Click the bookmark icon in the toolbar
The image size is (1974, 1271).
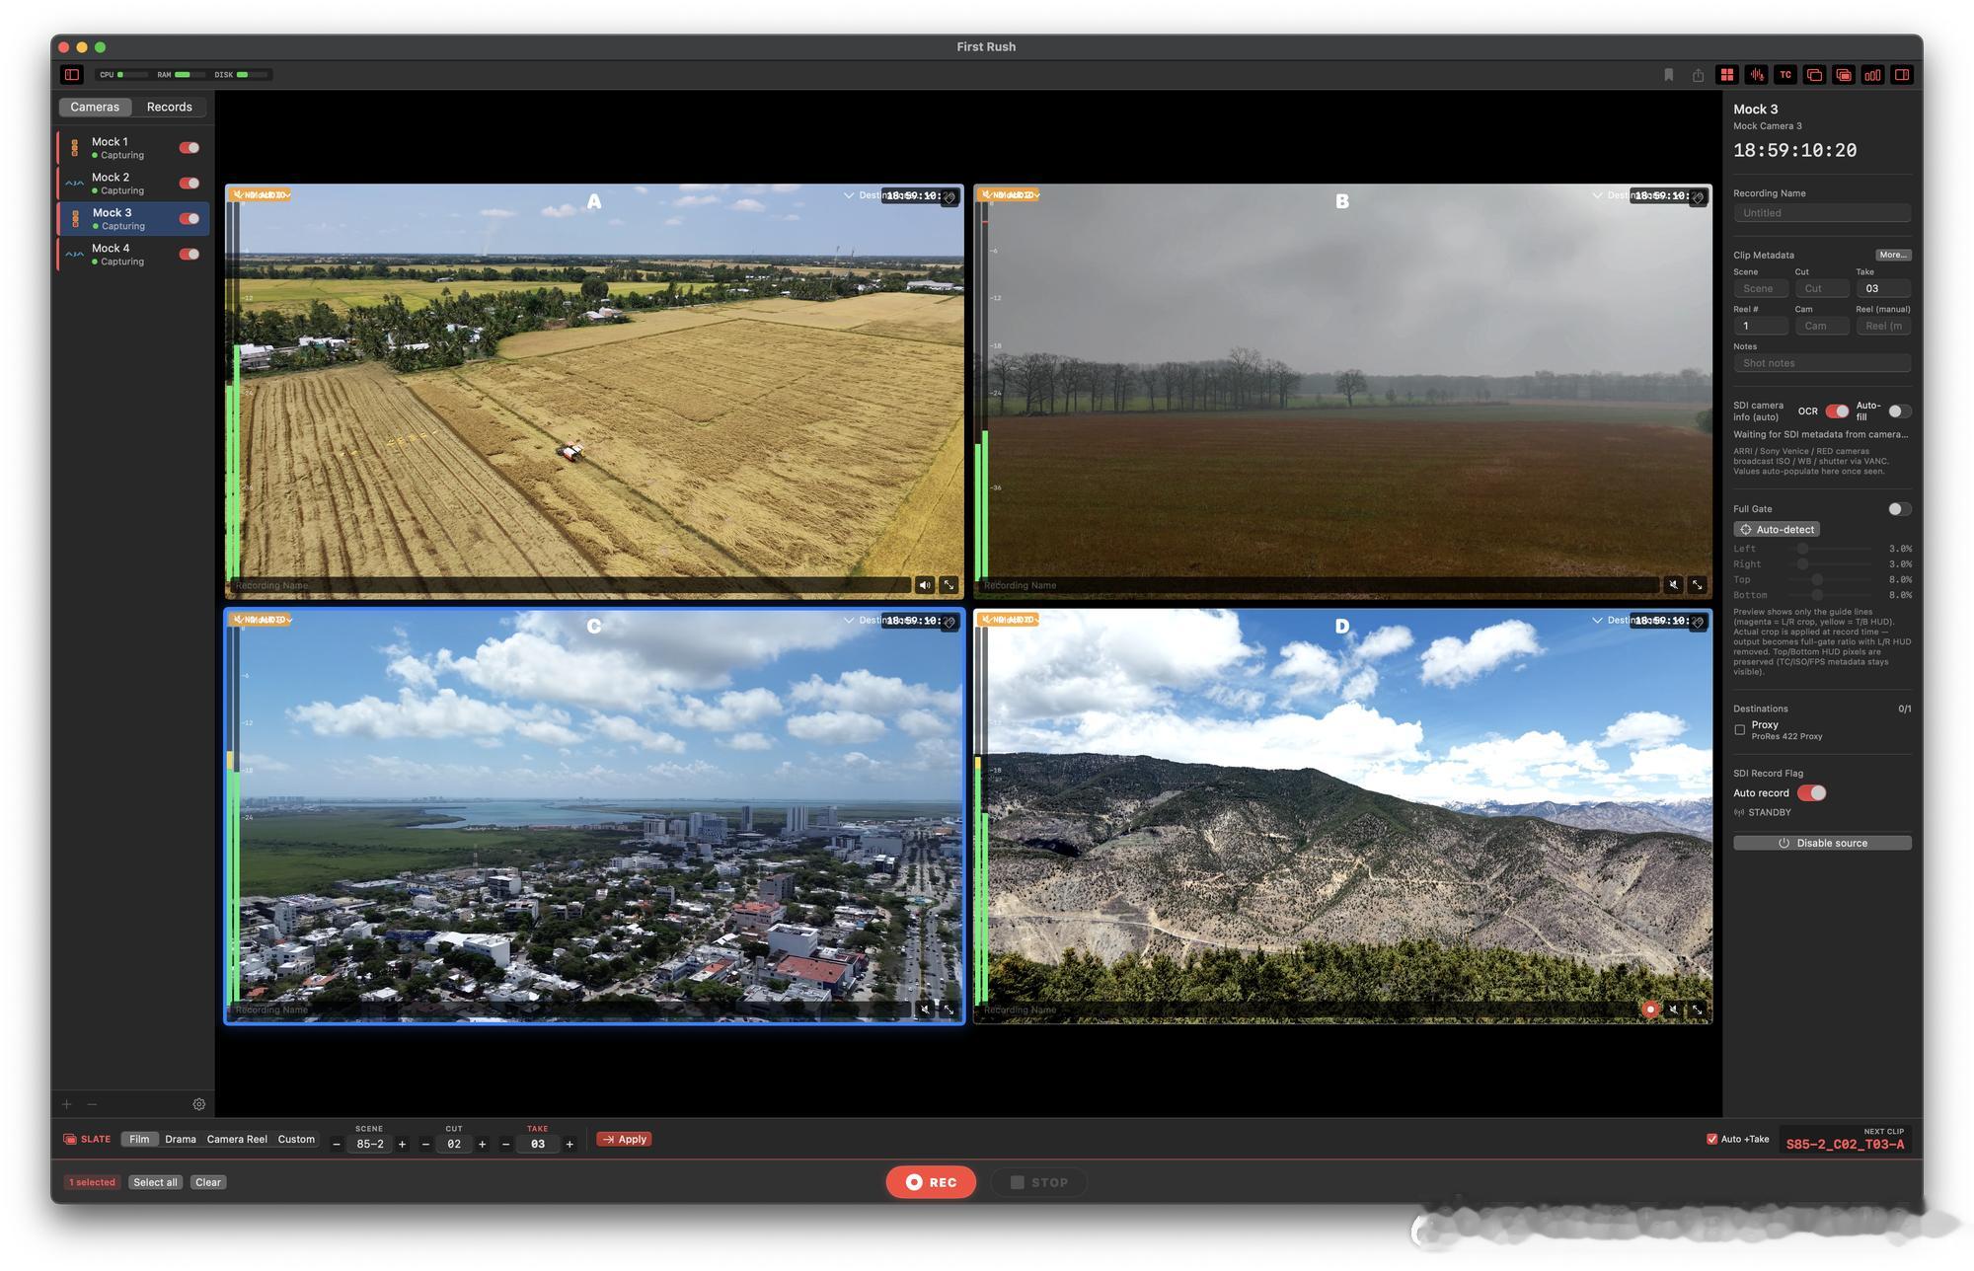pos(1669,75)
